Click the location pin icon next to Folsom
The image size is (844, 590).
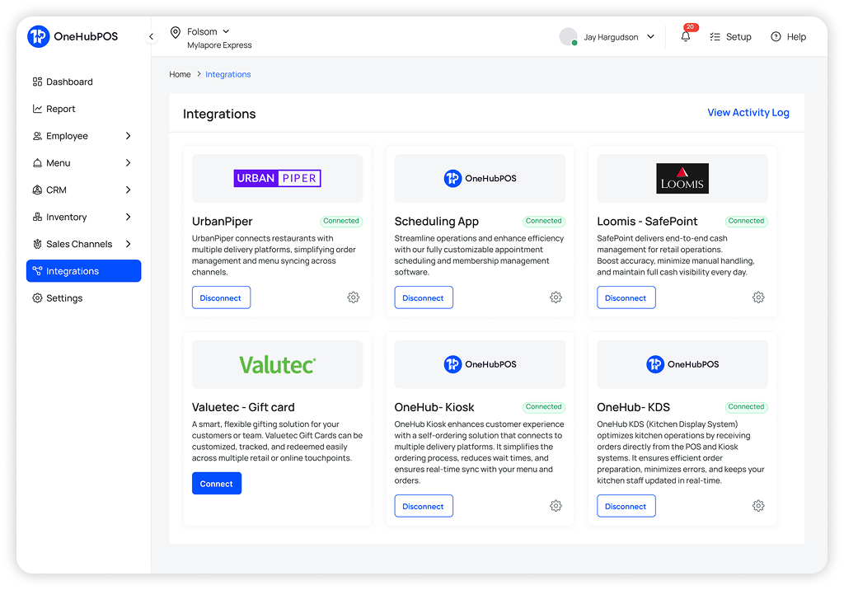(x=175, y=32)
